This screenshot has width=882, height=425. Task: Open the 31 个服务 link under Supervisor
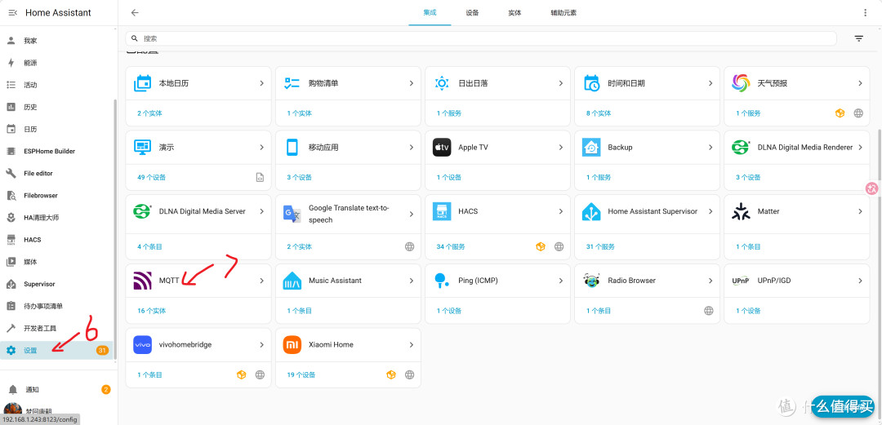[600, 246]
